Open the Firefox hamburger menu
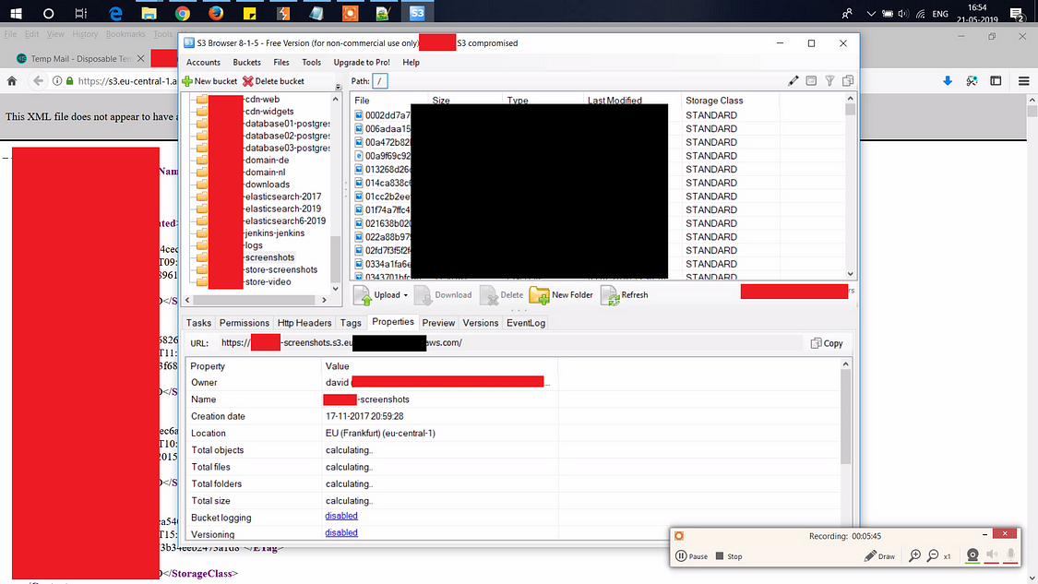The image size is (1038, 584). click(1023, 81)
